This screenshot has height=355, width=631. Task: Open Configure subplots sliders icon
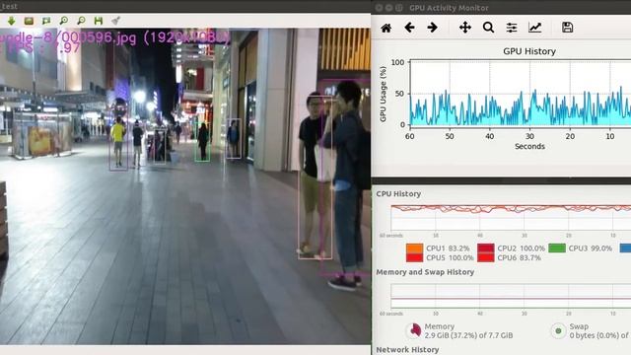(512, 28)
